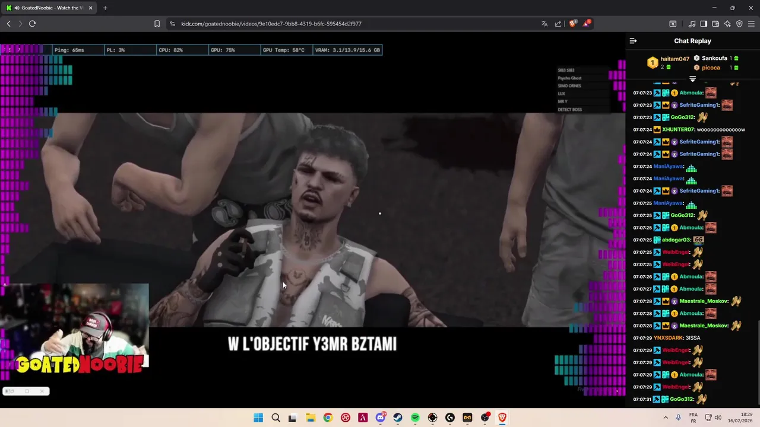Open Brave Shields lion icon

[x=572, y=24]
